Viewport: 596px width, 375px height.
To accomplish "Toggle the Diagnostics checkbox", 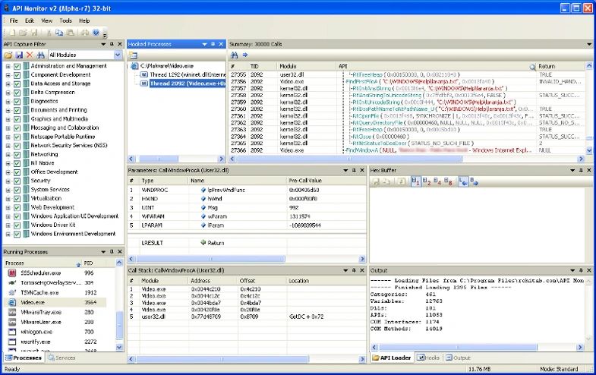I will pos(17,101).
